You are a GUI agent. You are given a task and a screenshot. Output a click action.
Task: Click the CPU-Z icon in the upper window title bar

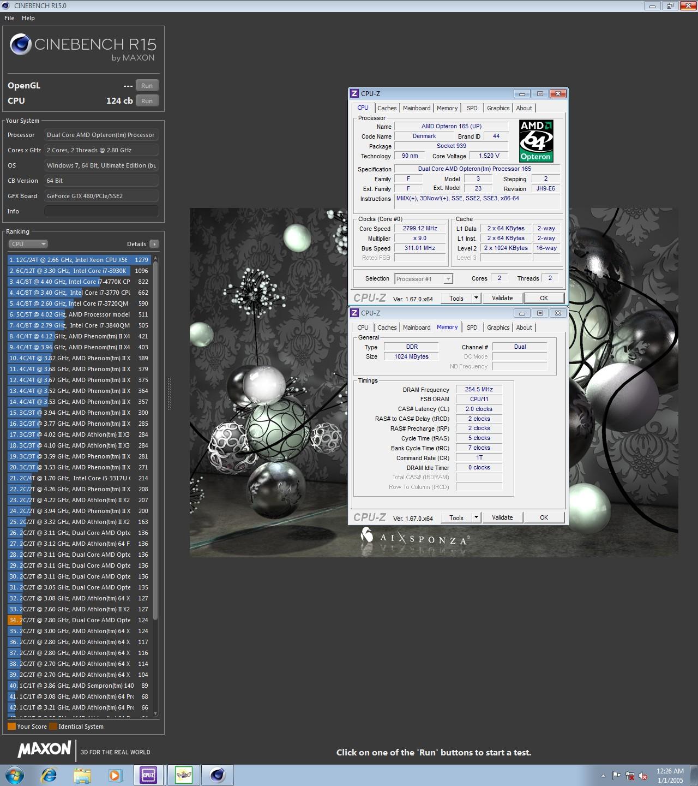click(x=354, y=93)
